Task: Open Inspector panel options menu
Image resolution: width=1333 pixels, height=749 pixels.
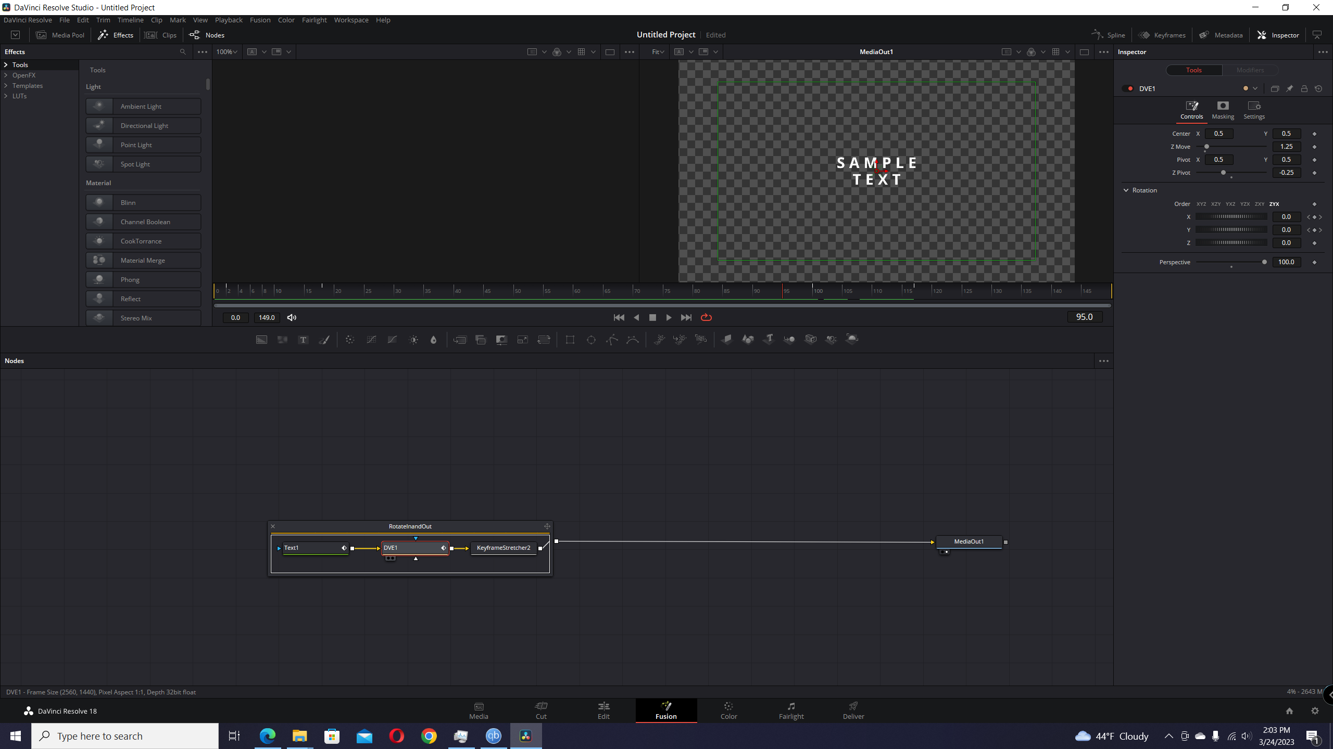Action: pos(1323,52)
